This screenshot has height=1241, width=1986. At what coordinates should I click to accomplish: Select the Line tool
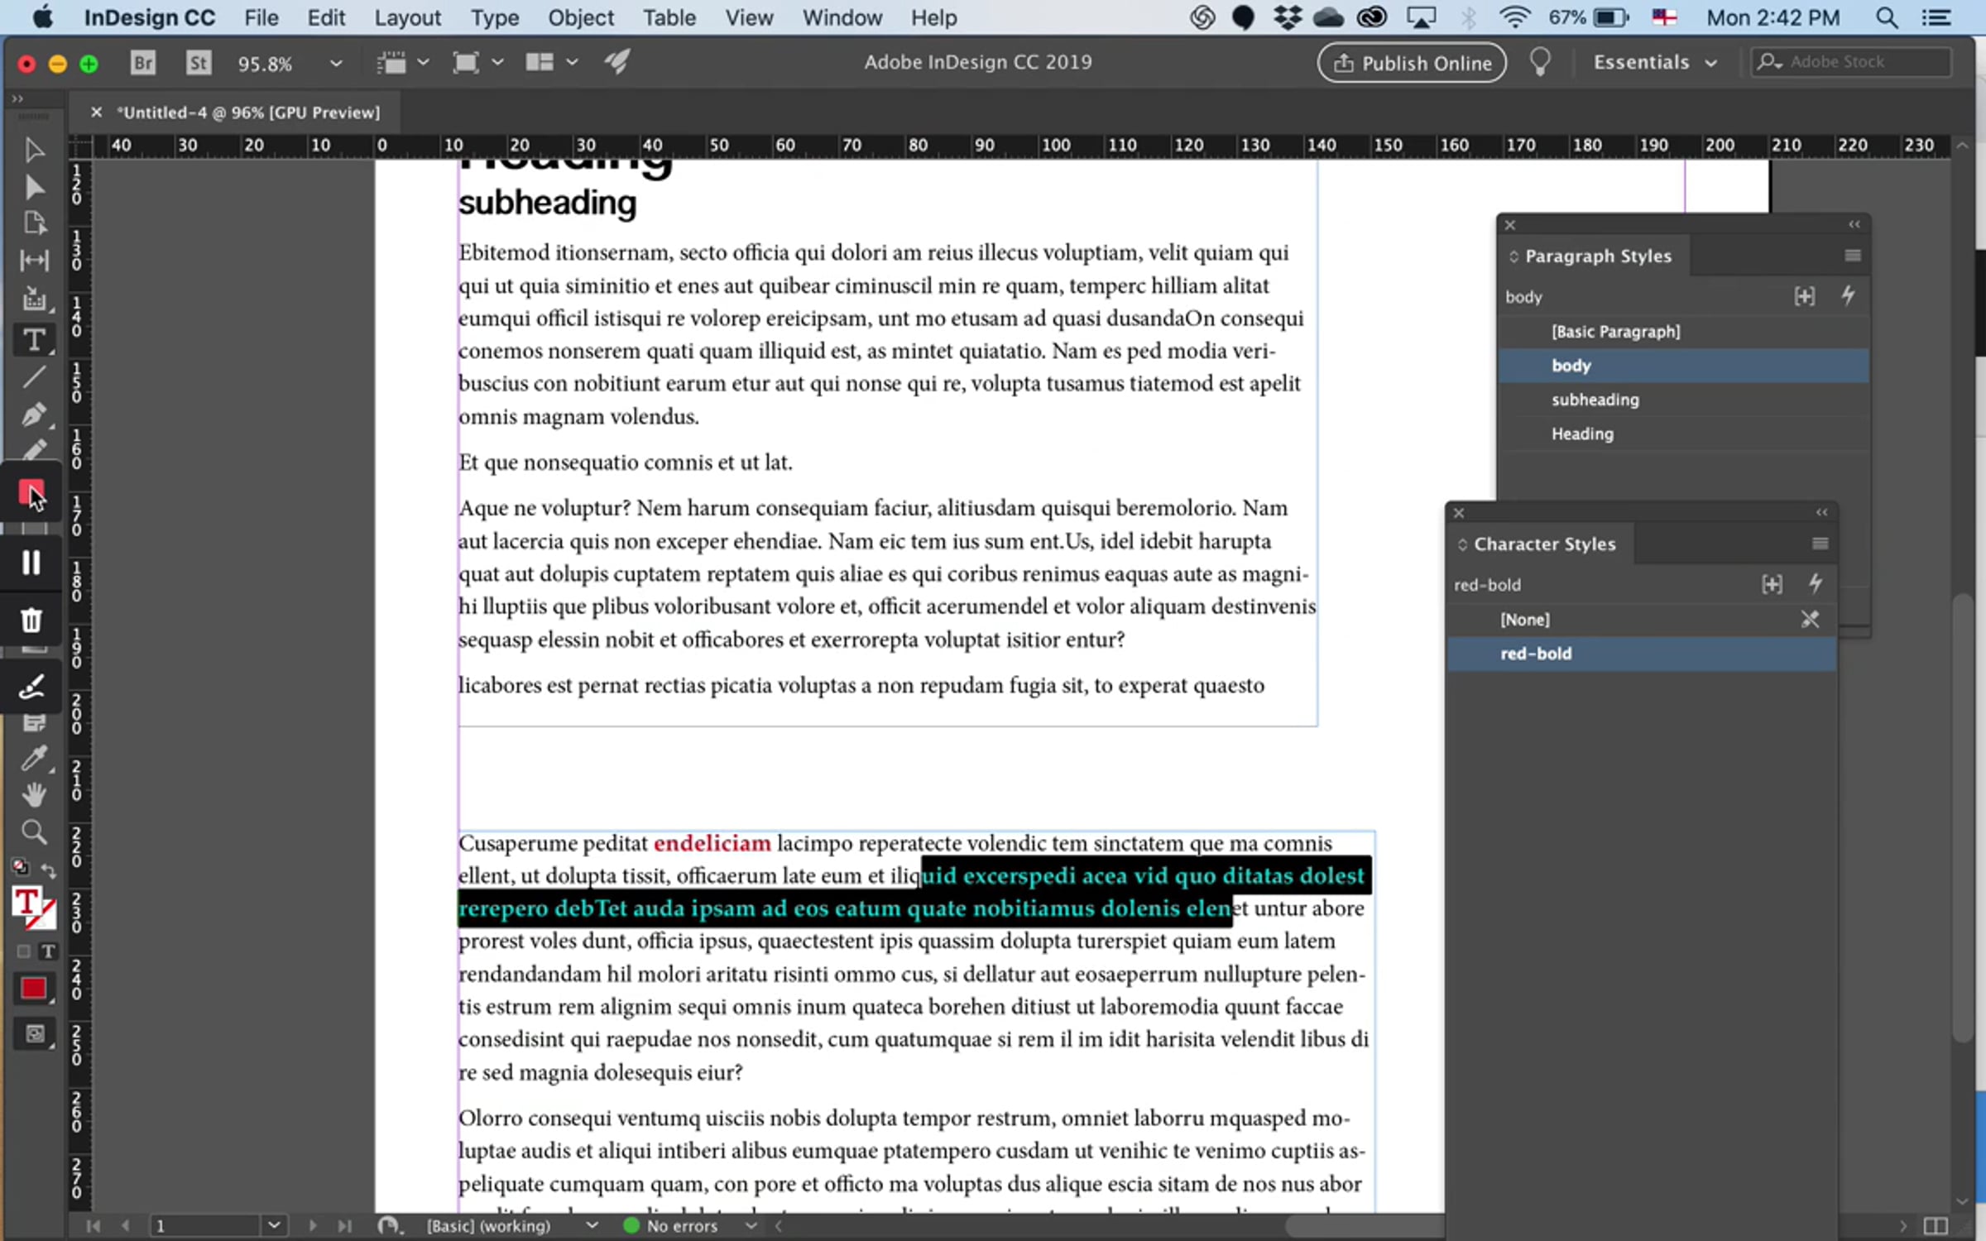click(x=34, y=377)
